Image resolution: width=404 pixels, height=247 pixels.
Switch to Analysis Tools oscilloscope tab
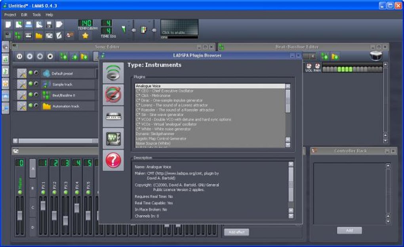[113, 138]
